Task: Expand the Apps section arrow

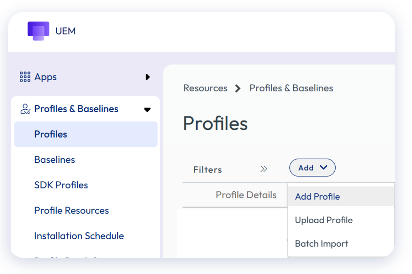Action: click(147, 77)
